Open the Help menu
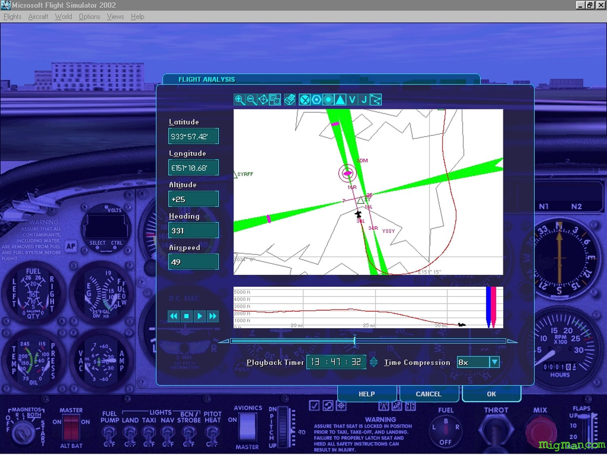 point(138,17)
